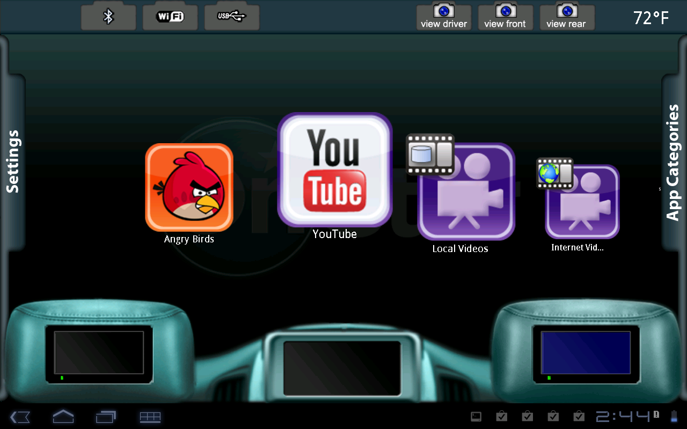
Task: Tap the SD card alert icon
Action: point(656,414)
